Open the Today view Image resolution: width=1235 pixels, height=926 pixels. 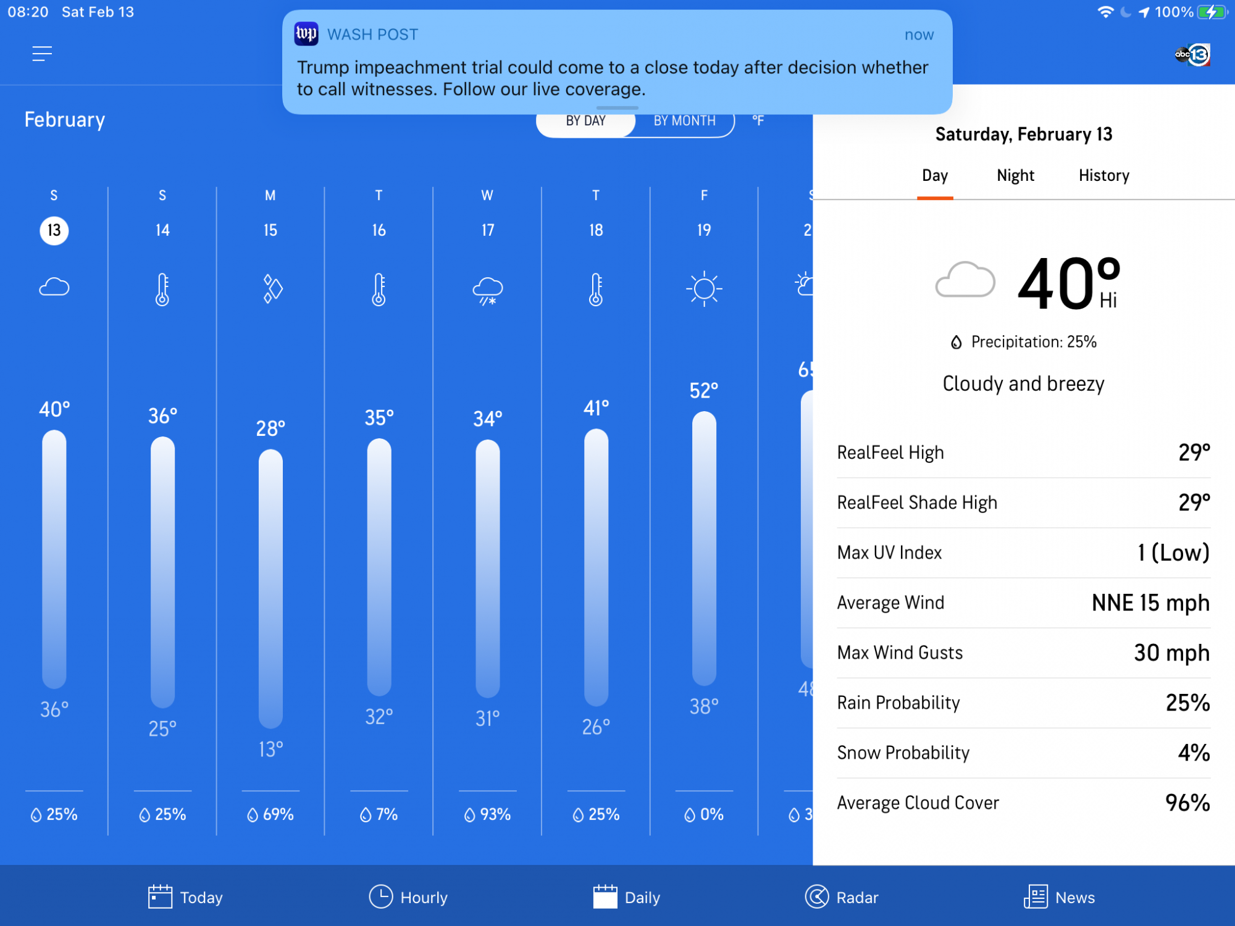[x=185, y=897]
